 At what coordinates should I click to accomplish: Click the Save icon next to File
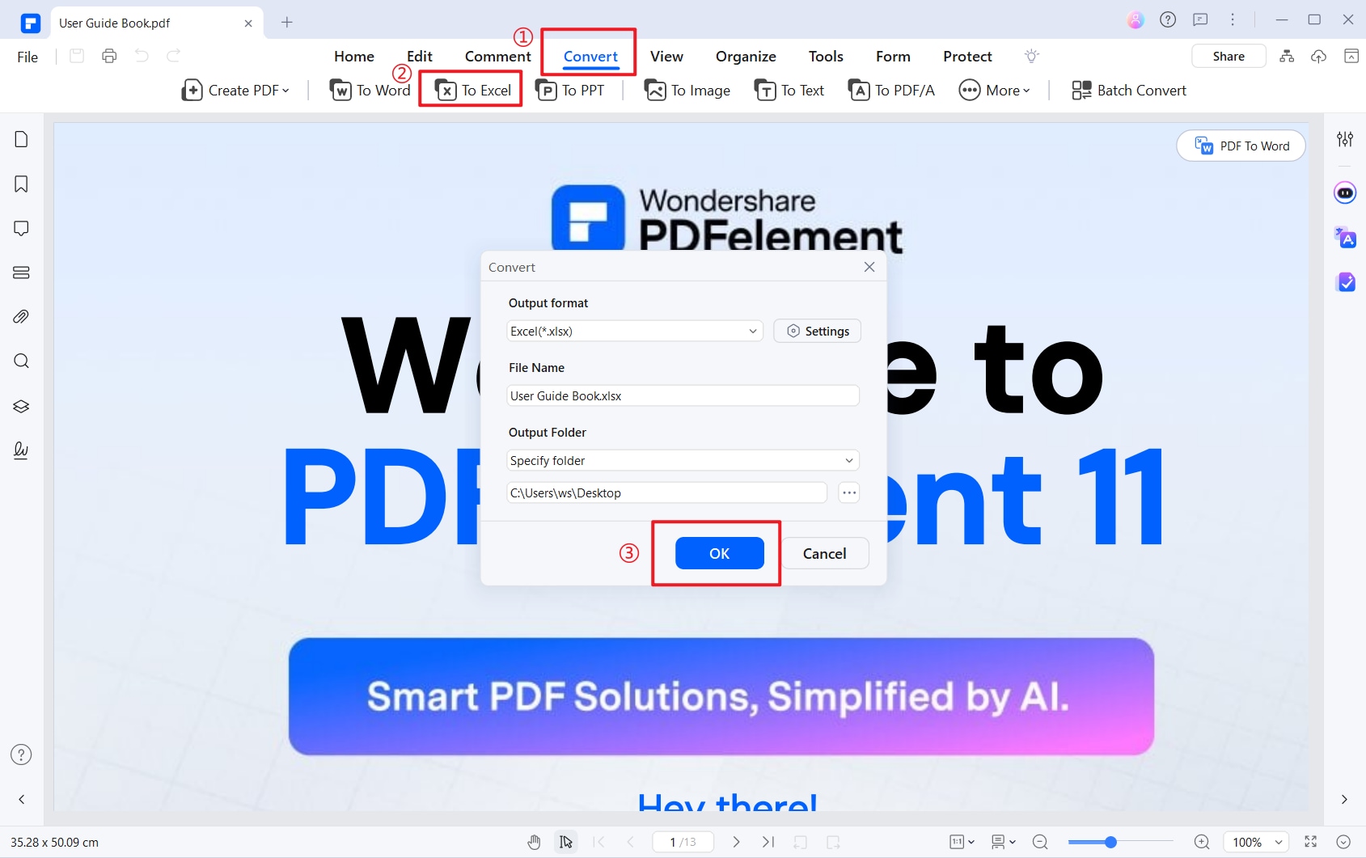pyautogui.click(x=77, y=56)
